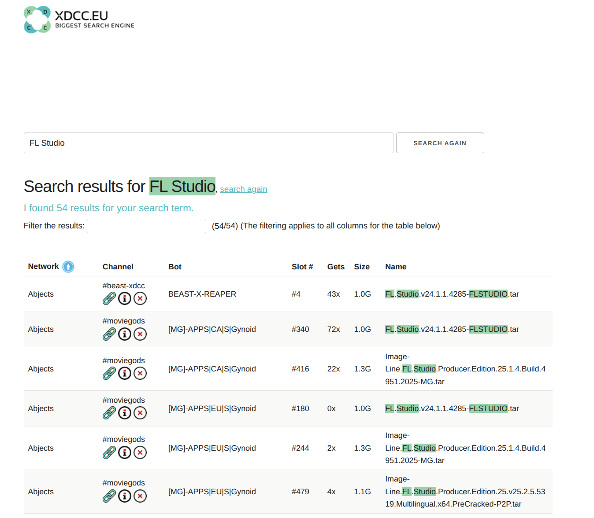Image resolution: width=594 pixels, height=518 pixels.
Task: Click slot number #479
Action: point(301,492)
